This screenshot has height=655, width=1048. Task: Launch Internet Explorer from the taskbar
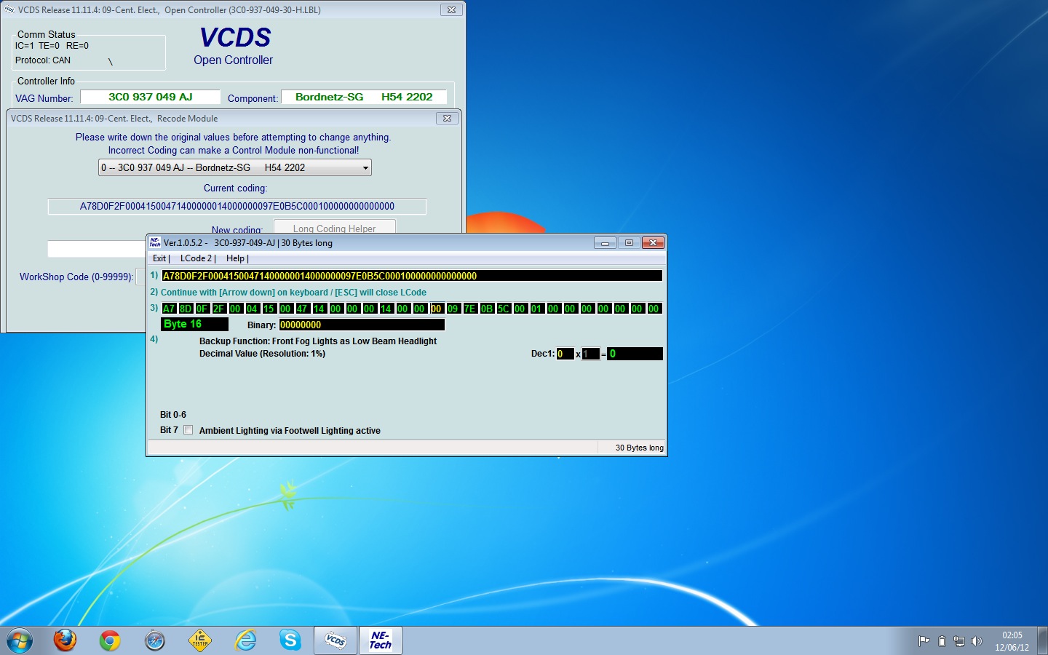tap(245, 640)
